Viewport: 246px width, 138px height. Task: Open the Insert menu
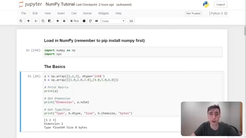click(x=61, y=13)
